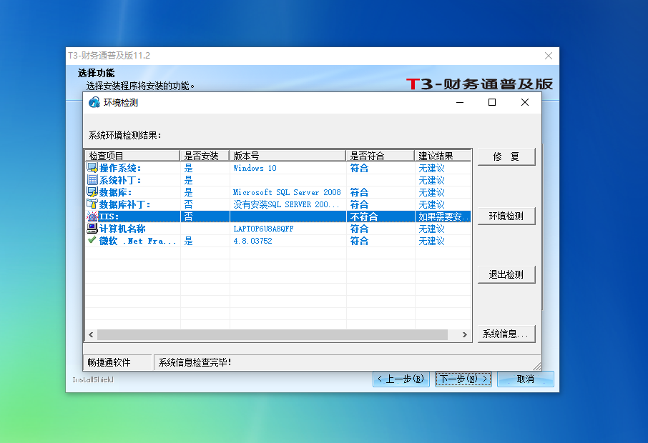Close the T3-财务通普及版11.2 installer window
The image size is (648, 443).
[549, 56]
